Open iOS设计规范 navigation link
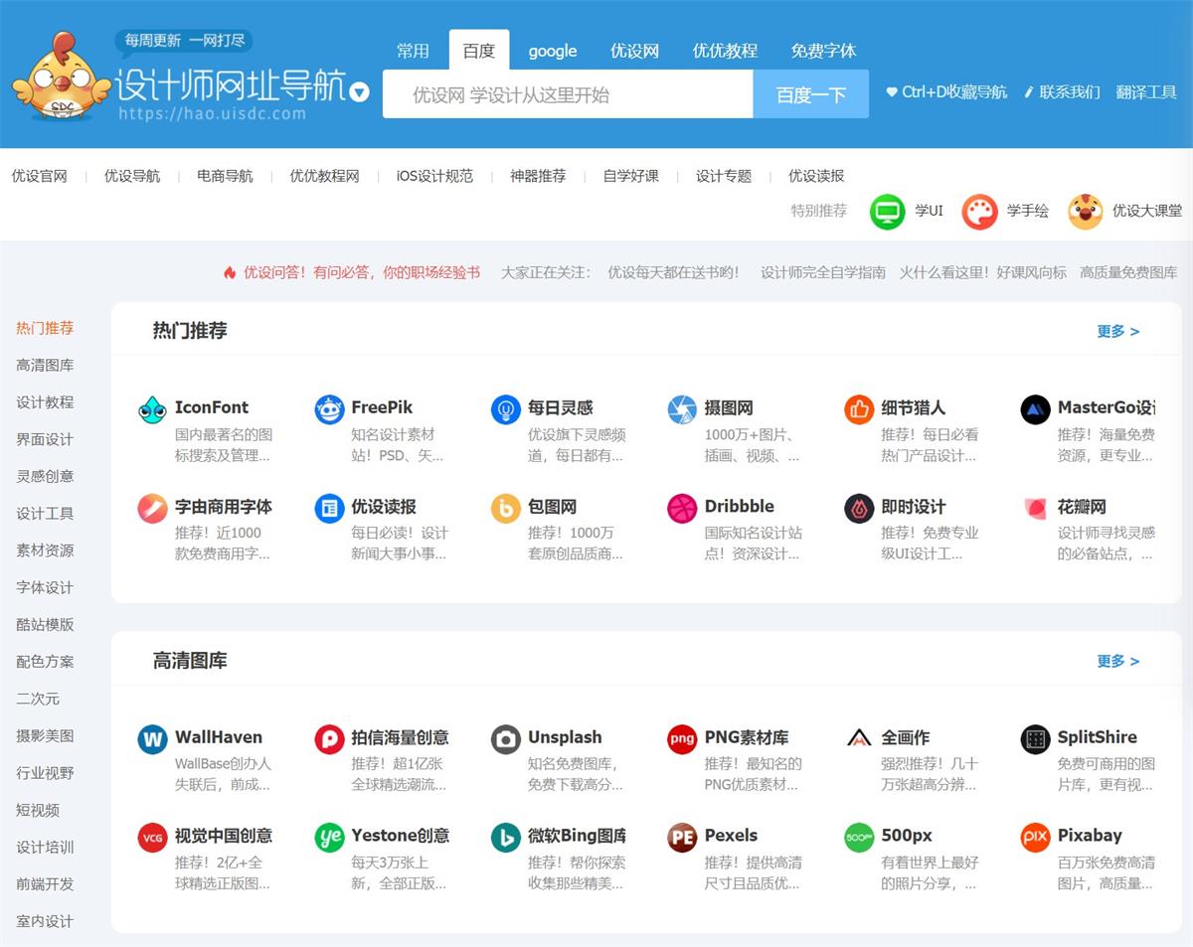 pyautogui.click(x=434, y=176)
